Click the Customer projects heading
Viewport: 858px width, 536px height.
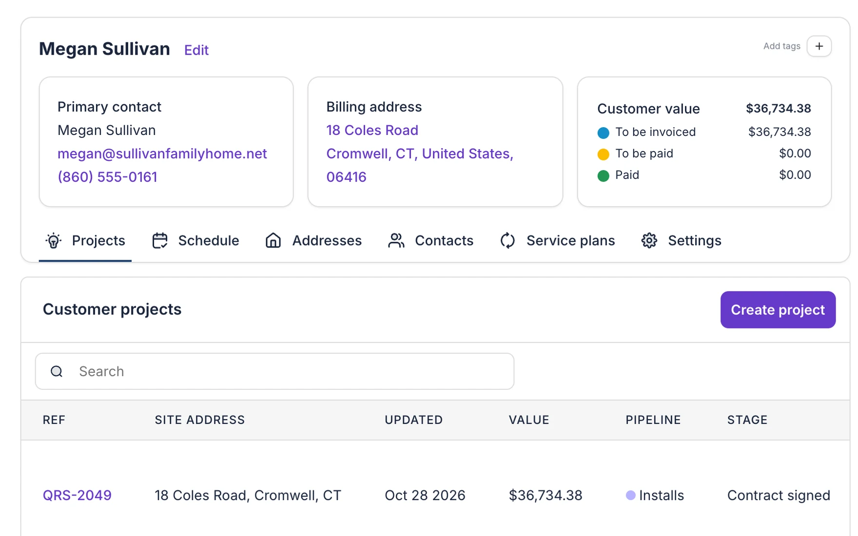point(112,309)
